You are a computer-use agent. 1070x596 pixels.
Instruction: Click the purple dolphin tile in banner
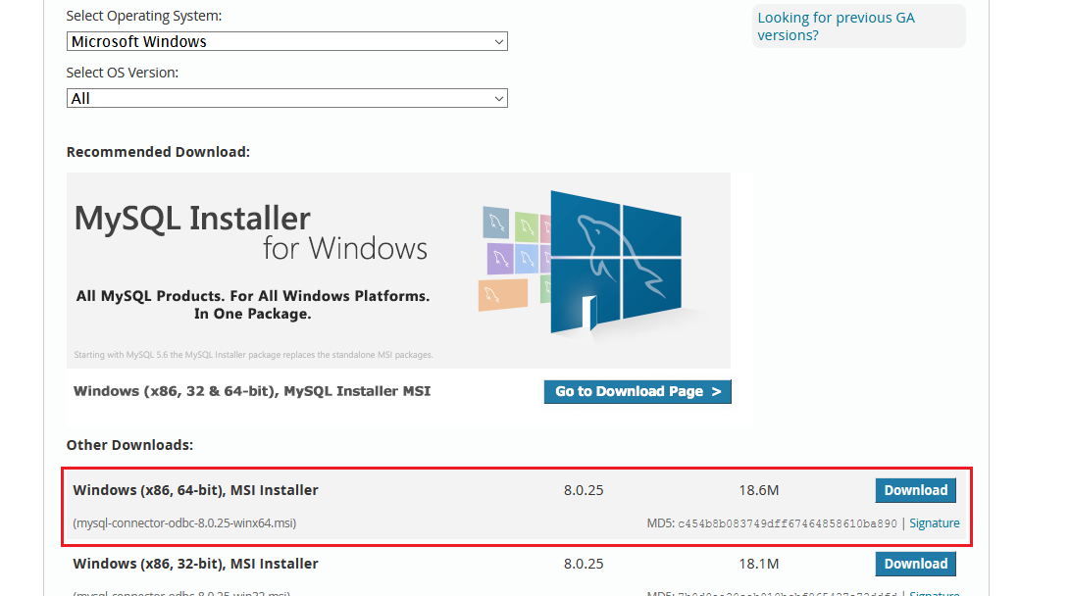tap(500, 259)
